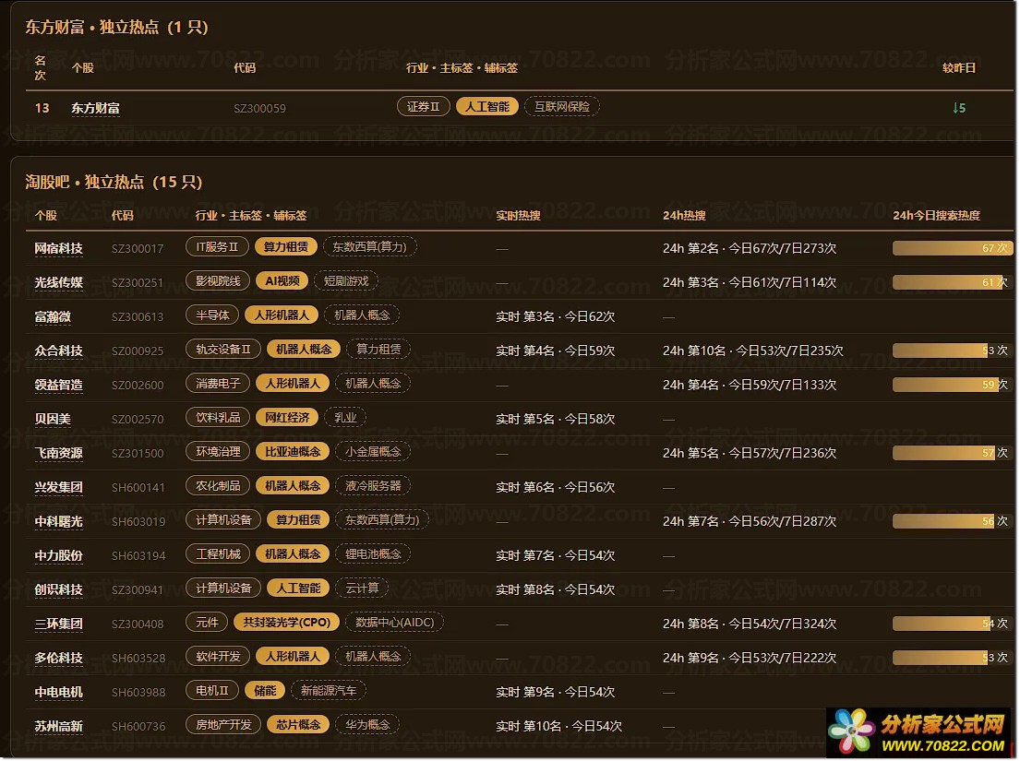
Task: Select the 乳业 auxiliary tag
Action: 345,417
